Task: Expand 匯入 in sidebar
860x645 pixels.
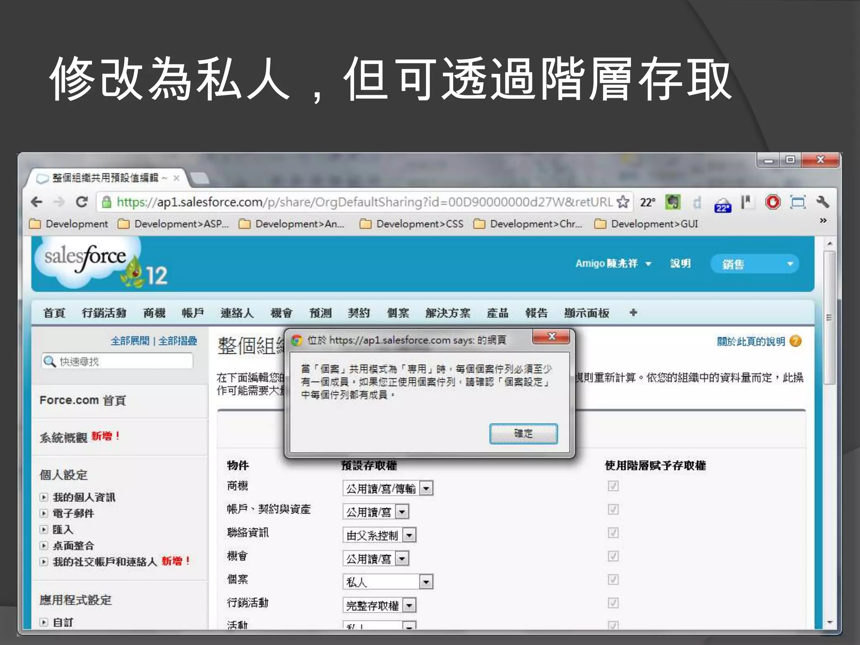Action: 44,530
